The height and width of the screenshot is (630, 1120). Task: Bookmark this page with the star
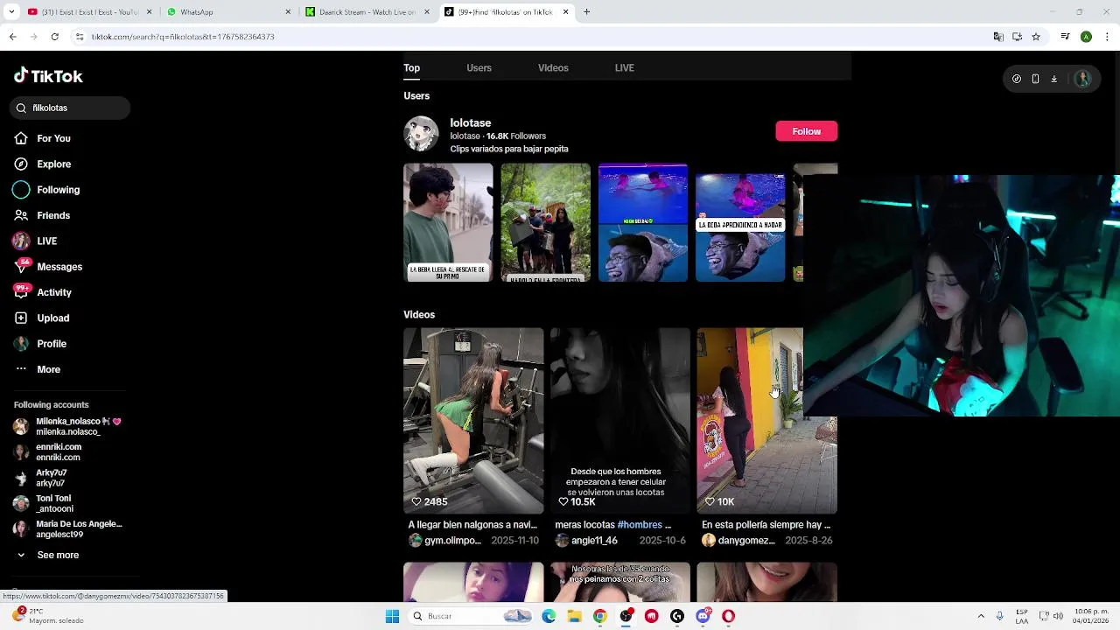click(x=1036, y=37)
